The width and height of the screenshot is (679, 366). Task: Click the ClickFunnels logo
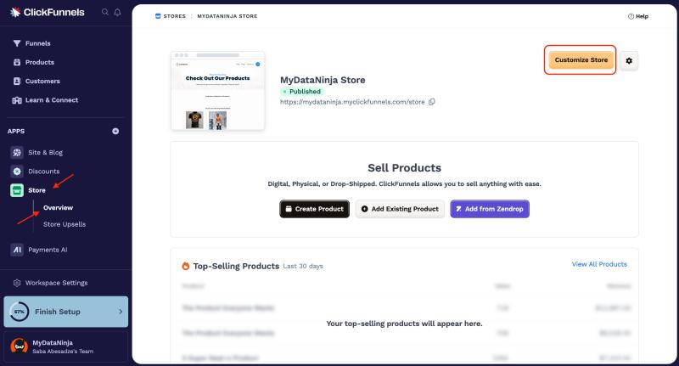coord(48,12)
